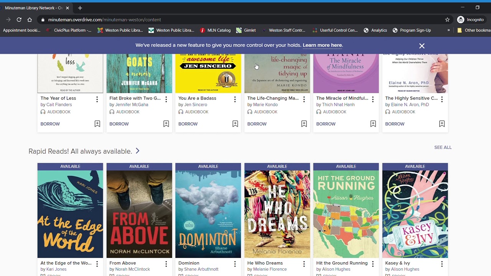This screenshot has width=491, height=276.
Task: Bookmark The Miracle of Mindfulness
Action: pos(373,124)
